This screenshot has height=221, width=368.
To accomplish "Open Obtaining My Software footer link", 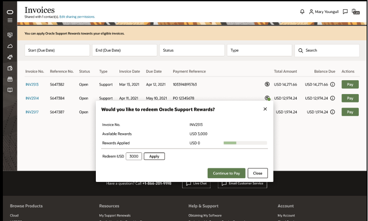I will click(x=205, y=215).
